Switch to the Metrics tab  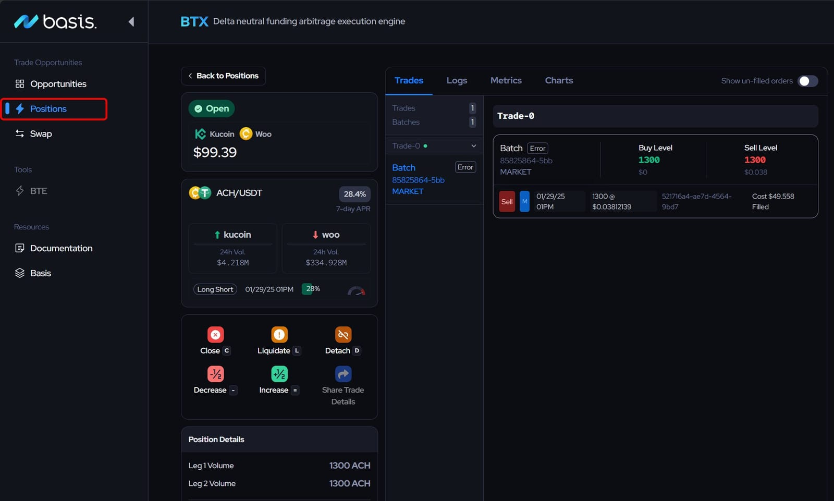[x=506, y=80]
